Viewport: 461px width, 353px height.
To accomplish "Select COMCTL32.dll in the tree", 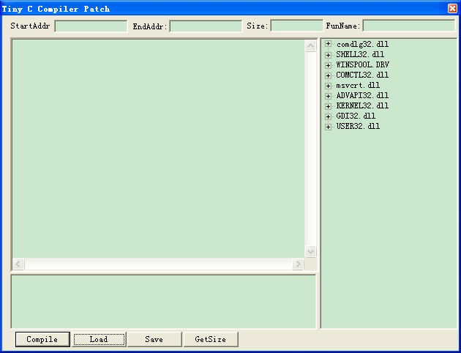I will click(362, 75).
